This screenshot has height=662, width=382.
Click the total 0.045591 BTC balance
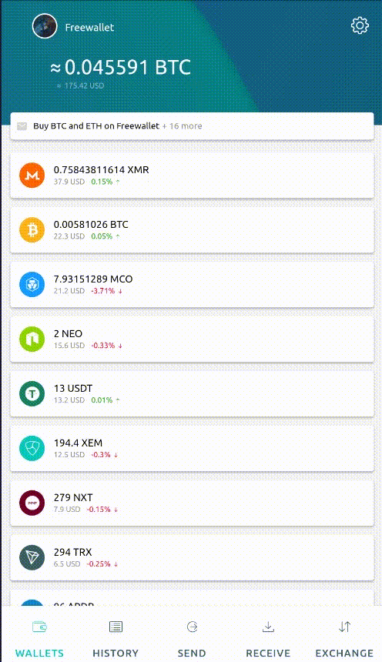[x=121, y=68]
